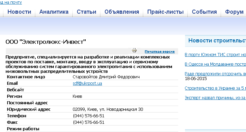The width and height of the screenshot is (246, 132).
Task: Open the Новости menu tab
Action: (19, 12)
